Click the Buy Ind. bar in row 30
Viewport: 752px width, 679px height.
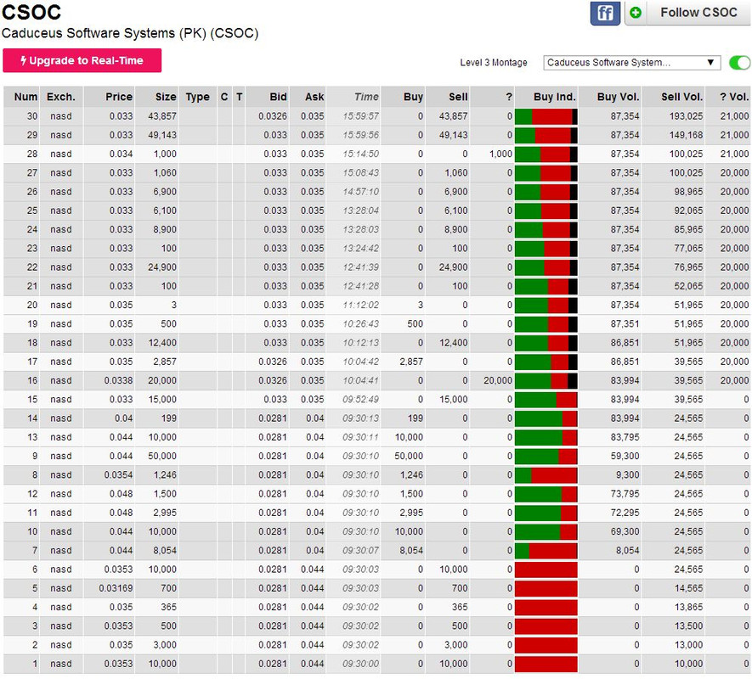tap(546, 116)
